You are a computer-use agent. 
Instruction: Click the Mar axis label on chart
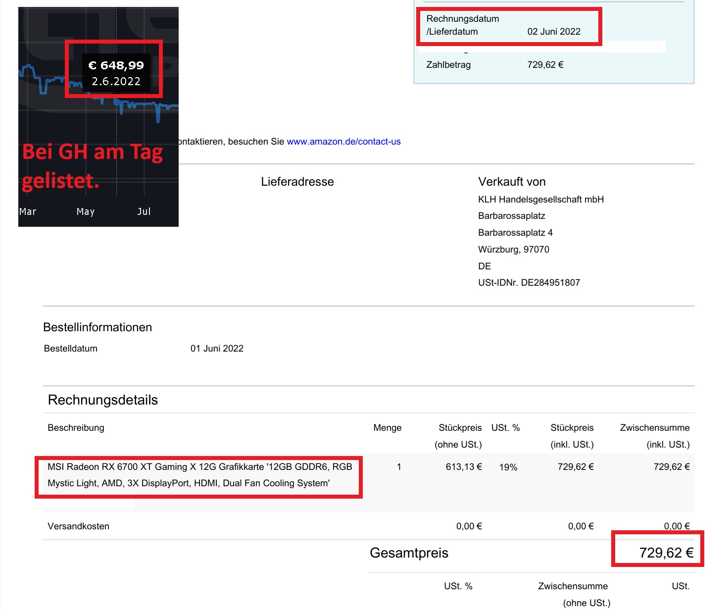(x=28, y=211)
